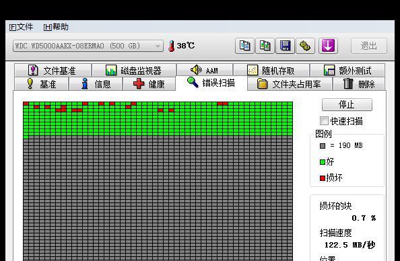Click a red damaged block in scan grid
The height and width of the screenshot is (261, 400).
coord(26,104)
